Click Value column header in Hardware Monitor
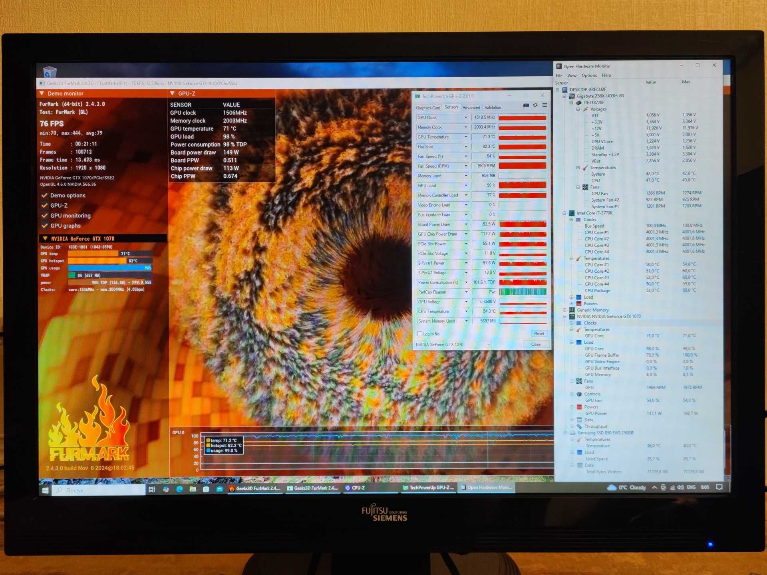The image size is (767, 575). [x=651, y=82]
